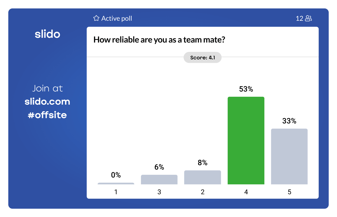Click the bar showing 0%

tap(116, 184)
